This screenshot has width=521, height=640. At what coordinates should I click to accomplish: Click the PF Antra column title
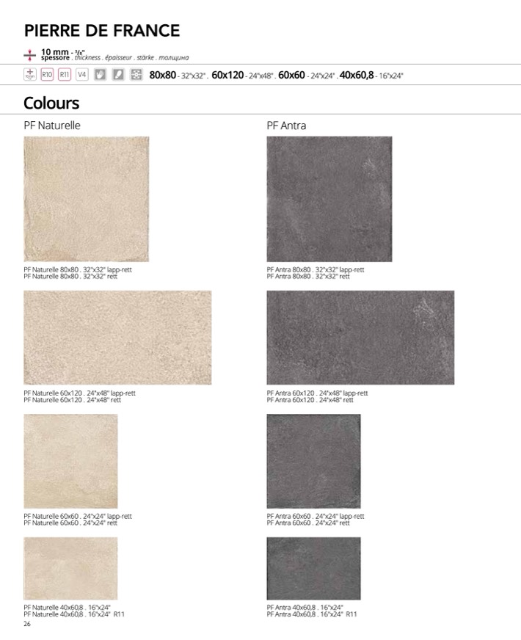click(286, 126)
